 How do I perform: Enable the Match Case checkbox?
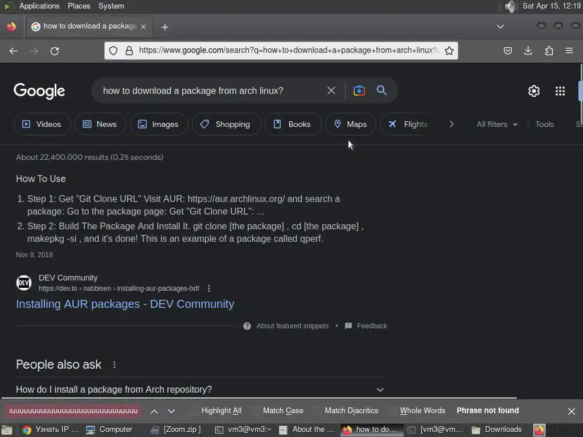click(255, 411)
